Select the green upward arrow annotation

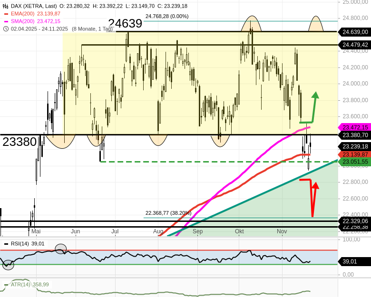(x=314, y=107)
